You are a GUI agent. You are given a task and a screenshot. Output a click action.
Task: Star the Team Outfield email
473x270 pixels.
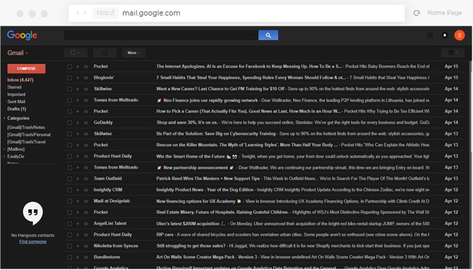pos(78,179)
